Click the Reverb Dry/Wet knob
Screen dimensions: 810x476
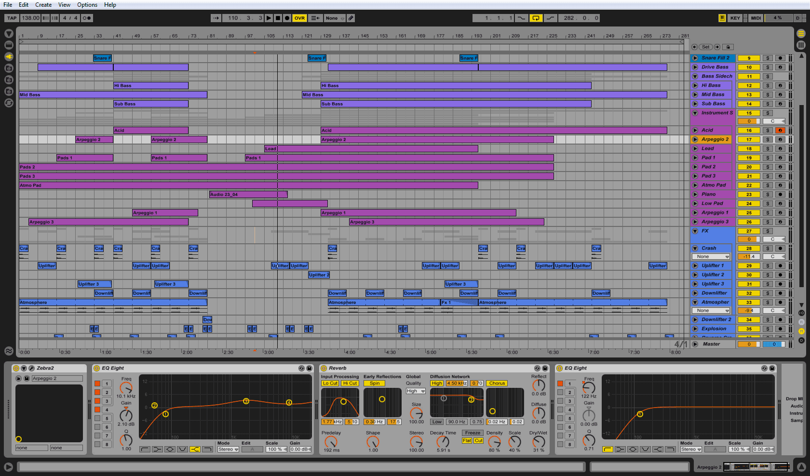539,442
